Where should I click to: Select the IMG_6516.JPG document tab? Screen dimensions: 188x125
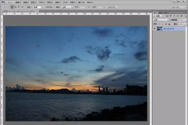pyautogui.click(x=19, y=11)
